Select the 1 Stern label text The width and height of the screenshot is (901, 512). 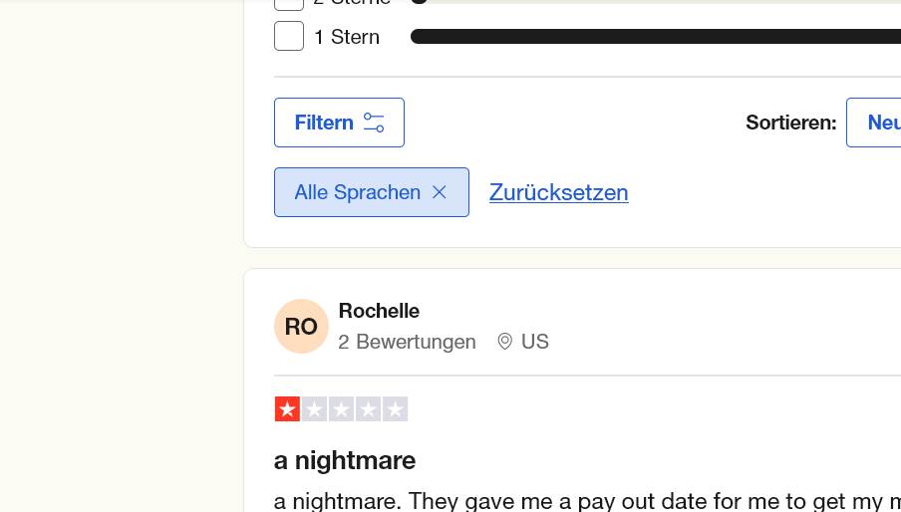(x=347, y=37)
